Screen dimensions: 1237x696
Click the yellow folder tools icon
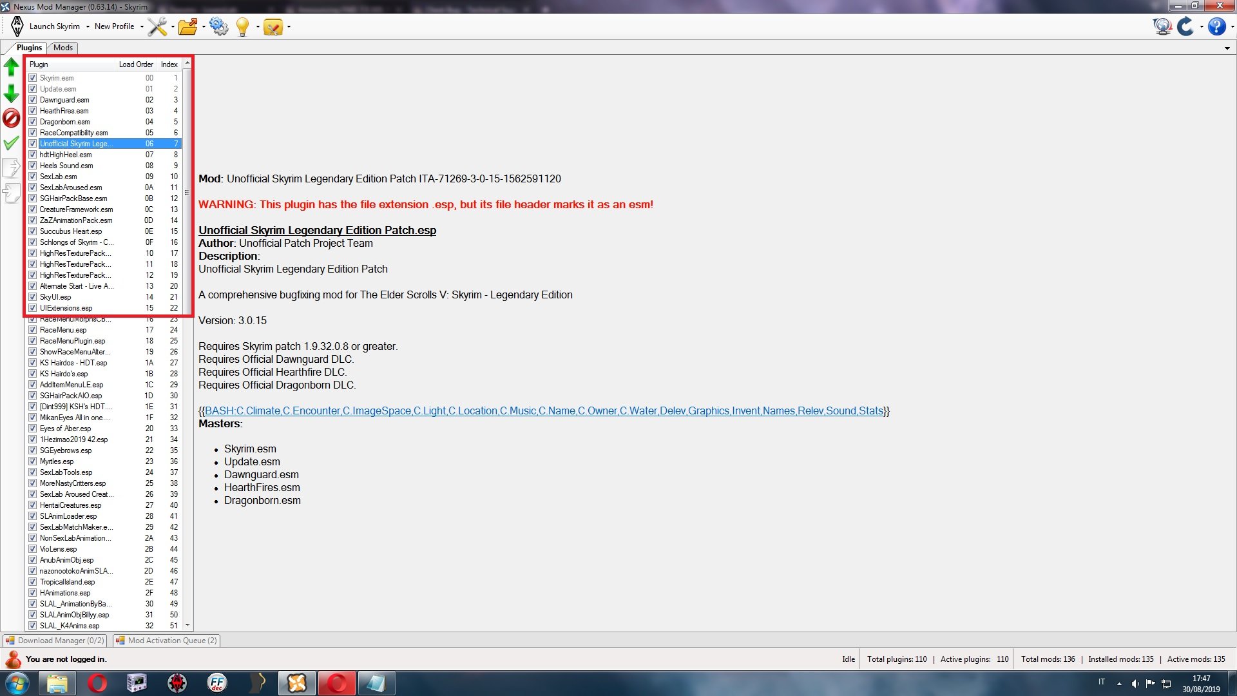coord(273,27)
